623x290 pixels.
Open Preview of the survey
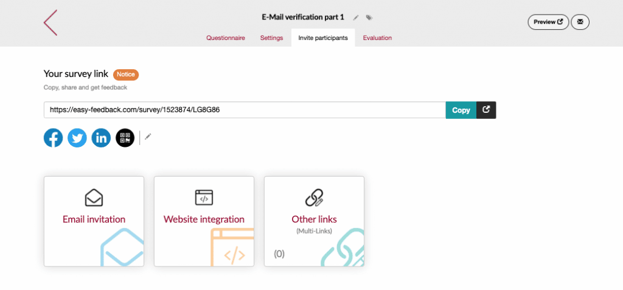click(x=548, y=22)
